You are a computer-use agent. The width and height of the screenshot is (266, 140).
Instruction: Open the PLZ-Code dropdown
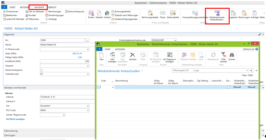click(88, 110)
